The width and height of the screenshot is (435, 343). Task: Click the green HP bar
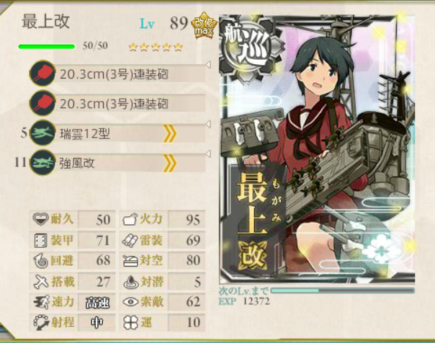[x=47, y=46]
